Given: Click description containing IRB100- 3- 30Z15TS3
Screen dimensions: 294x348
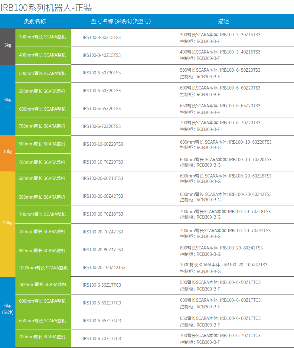Looking at the screenshot, I should tap(220, 38).
